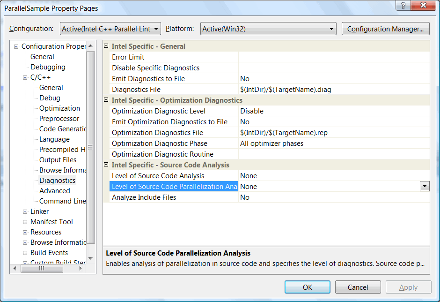Open the Source Code Parallelization Analysis dropdown arrow

(425, 186)
